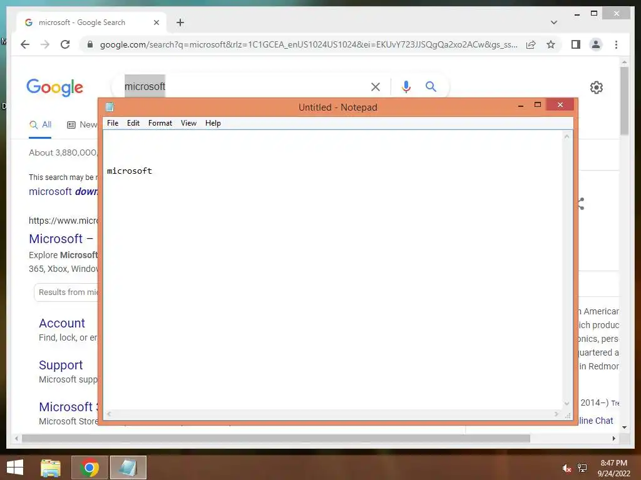Open File Explorer from the taskbar
Image resolution: width=641 pixels, height=480 pixels.
click(51, 467)
